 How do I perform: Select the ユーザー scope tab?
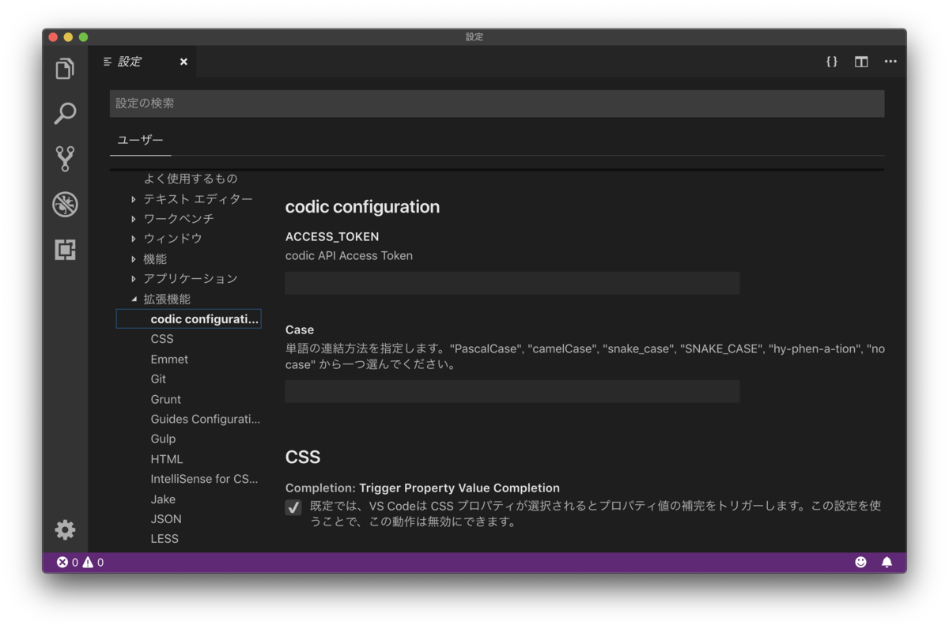pyautogui.click(x=140, y=139)
